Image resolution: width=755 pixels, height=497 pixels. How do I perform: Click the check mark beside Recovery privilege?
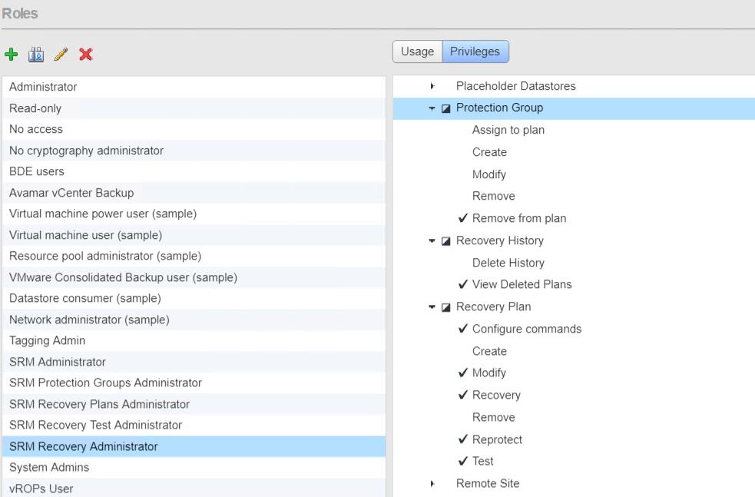462,395
